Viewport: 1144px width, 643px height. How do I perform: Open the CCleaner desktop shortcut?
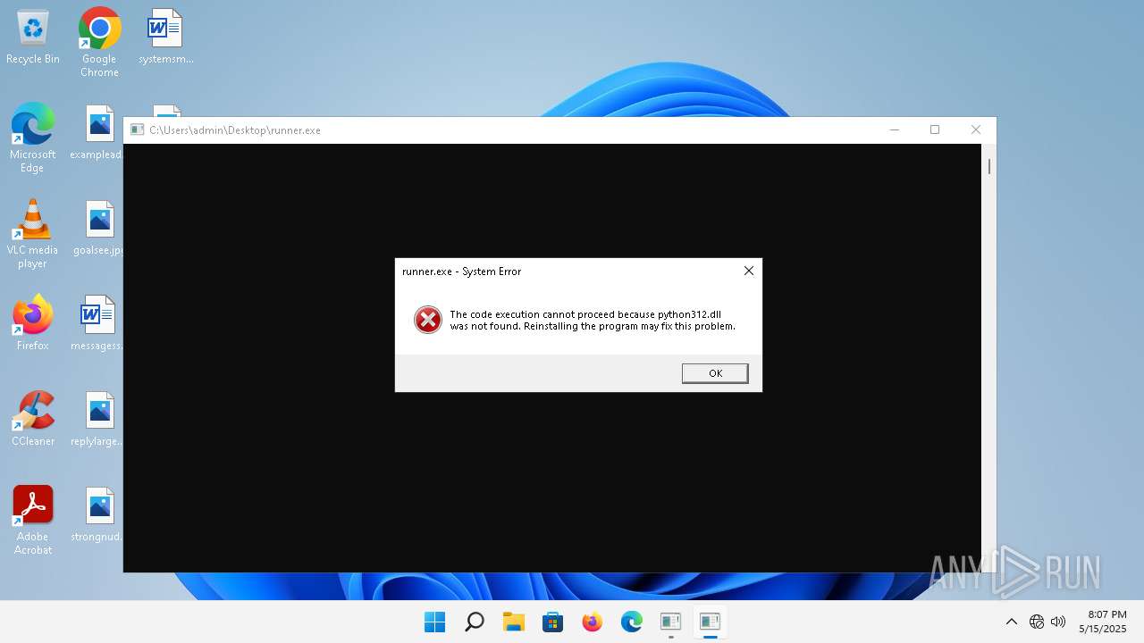tap(33, 419)
